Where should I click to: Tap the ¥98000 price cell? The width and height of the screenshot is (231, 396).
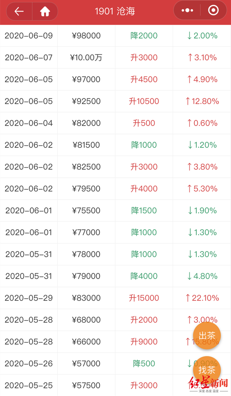pos(86,36)
